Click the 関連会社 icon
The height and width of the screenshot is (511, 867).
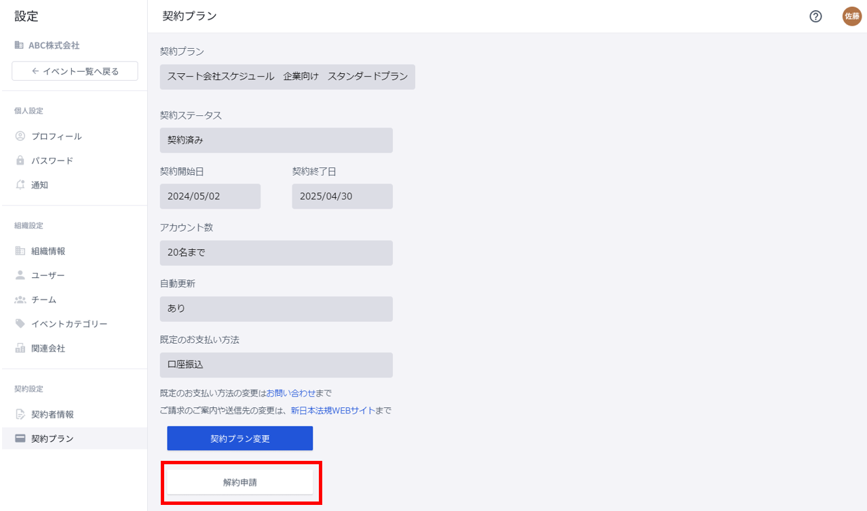pyautogui.click(x=20, y=348)
